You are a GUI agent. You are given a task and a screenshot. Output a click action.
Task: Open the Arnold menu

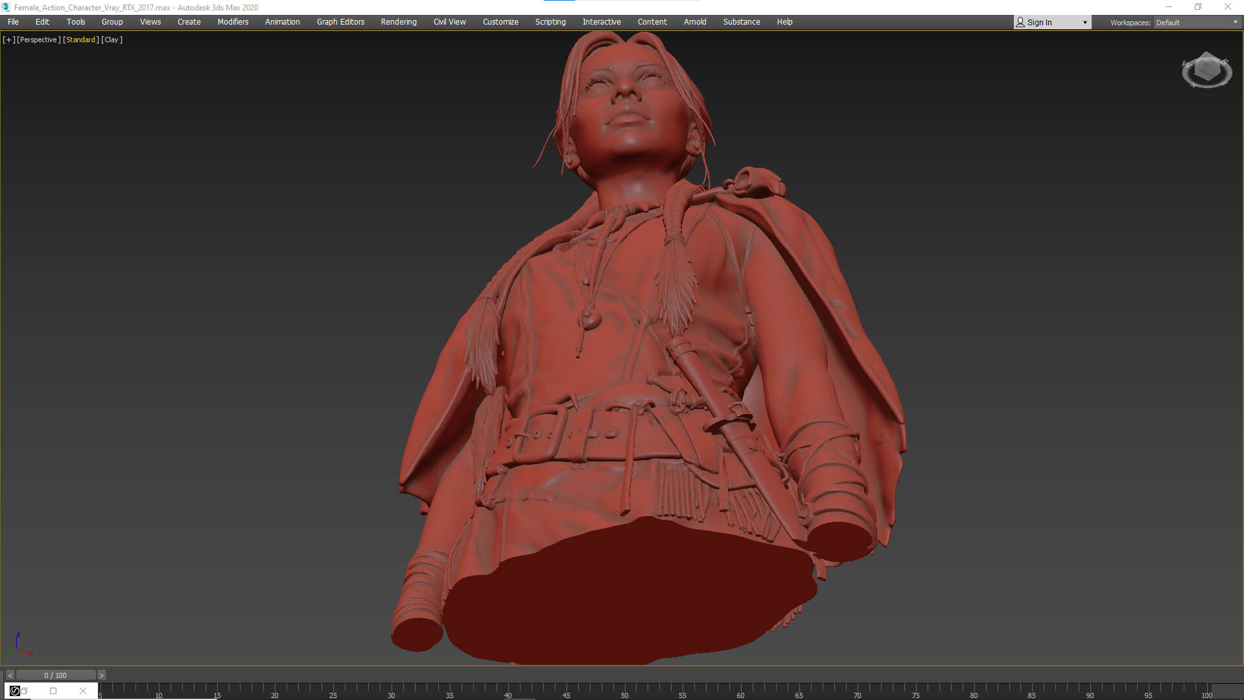point(695,22)
